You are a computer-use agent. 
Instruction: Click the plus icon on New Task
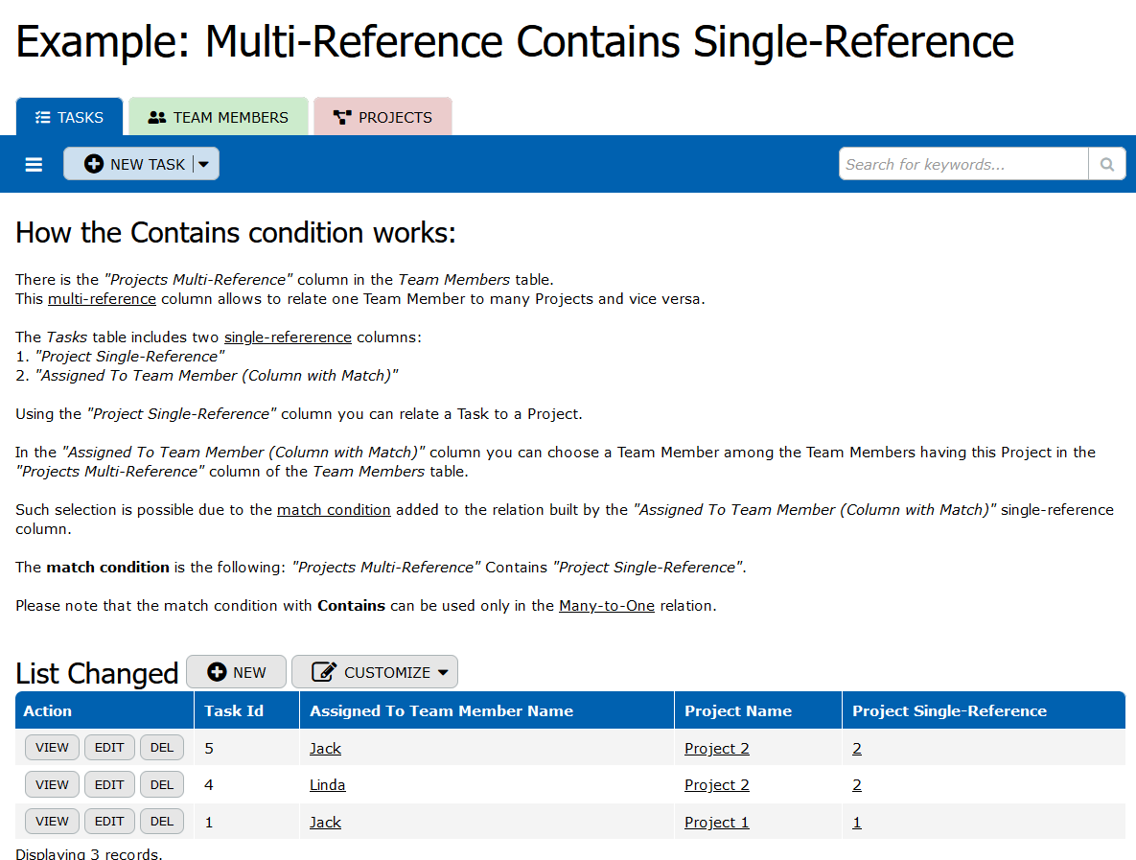[94, 165]
